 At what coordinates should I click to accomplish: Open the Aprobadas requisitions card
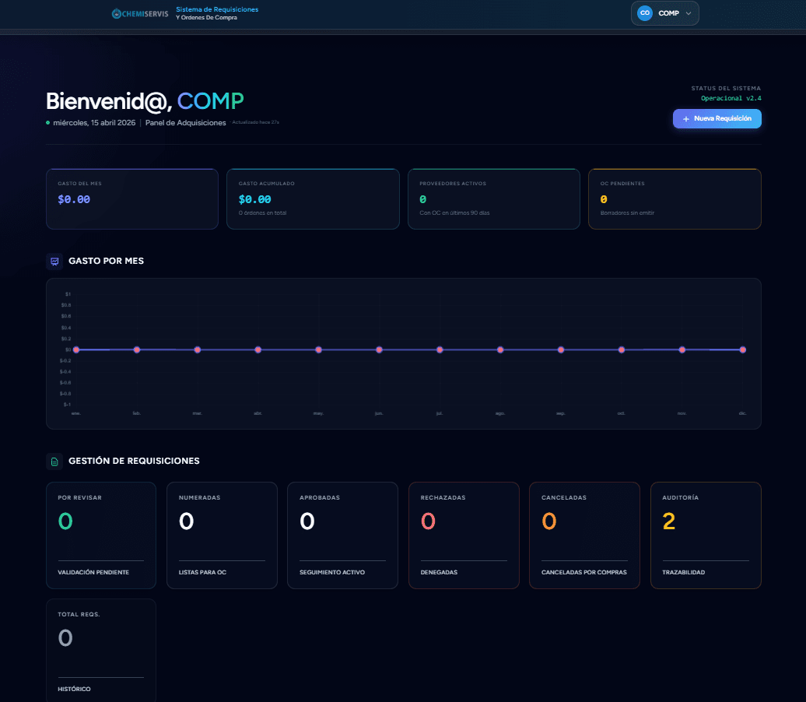coord(342,535)
